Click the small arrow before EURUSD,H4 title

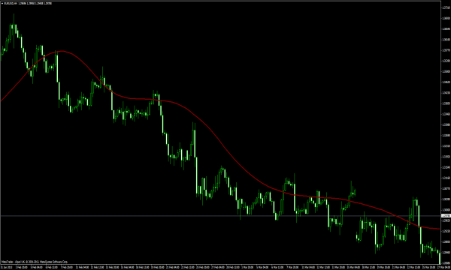(x=2, y=4)
